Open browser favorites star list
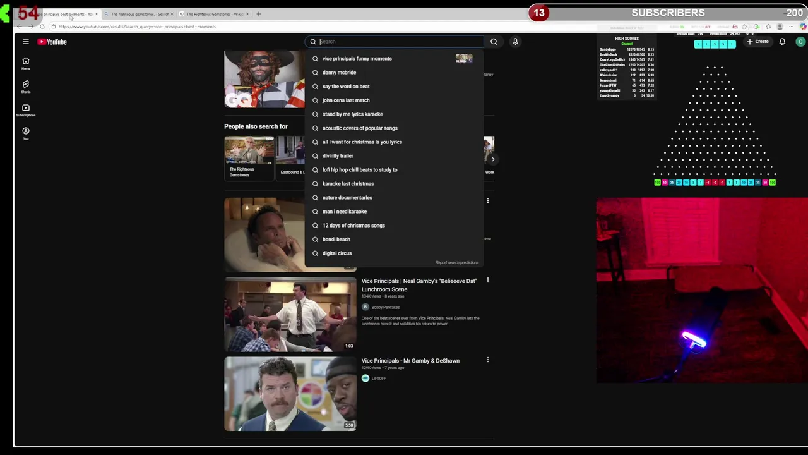The width and height of the screenshot is (808, 455). tap(768, 27)
